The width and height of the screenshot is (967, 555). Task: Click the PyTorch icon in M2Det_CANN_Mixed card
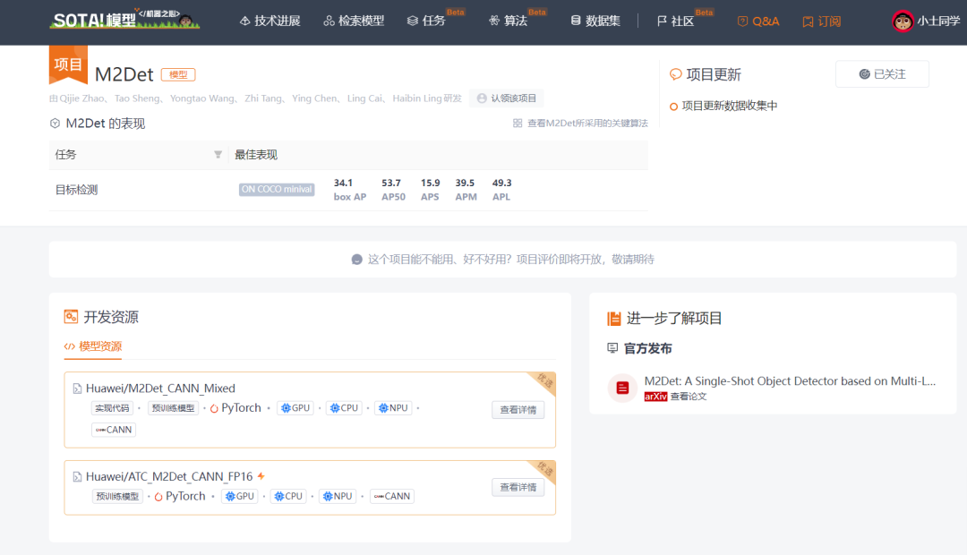pos(214,407)
